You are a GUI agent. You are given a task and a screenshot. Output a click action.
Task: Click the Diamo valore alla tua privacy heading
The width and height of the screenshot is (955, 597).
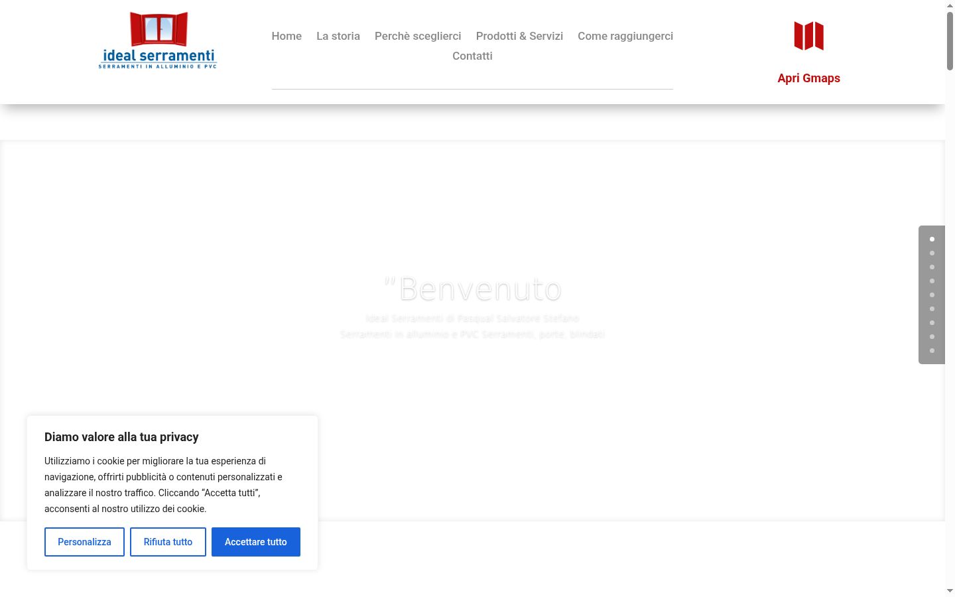tap(121, 437)
